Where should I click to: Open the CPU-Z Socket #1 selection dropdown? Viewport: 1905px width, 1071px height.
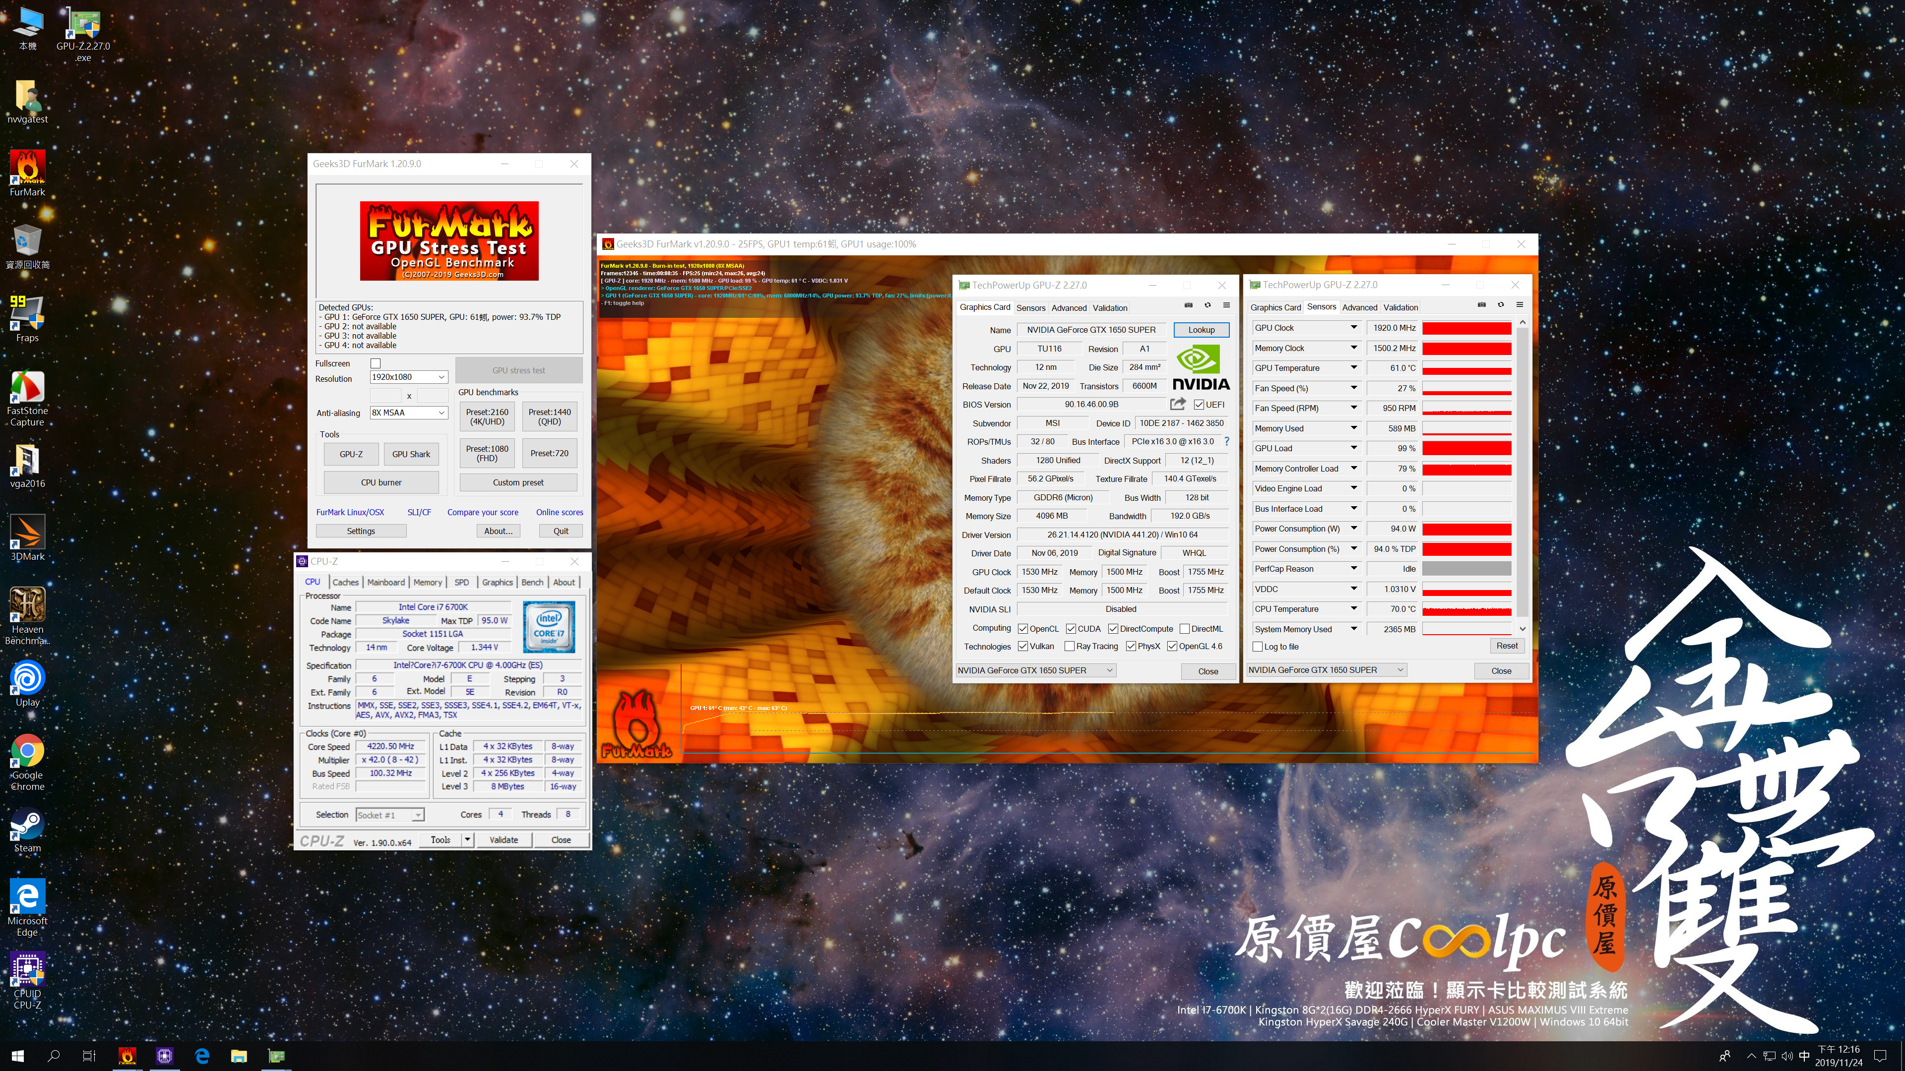(x=390, y=815)
